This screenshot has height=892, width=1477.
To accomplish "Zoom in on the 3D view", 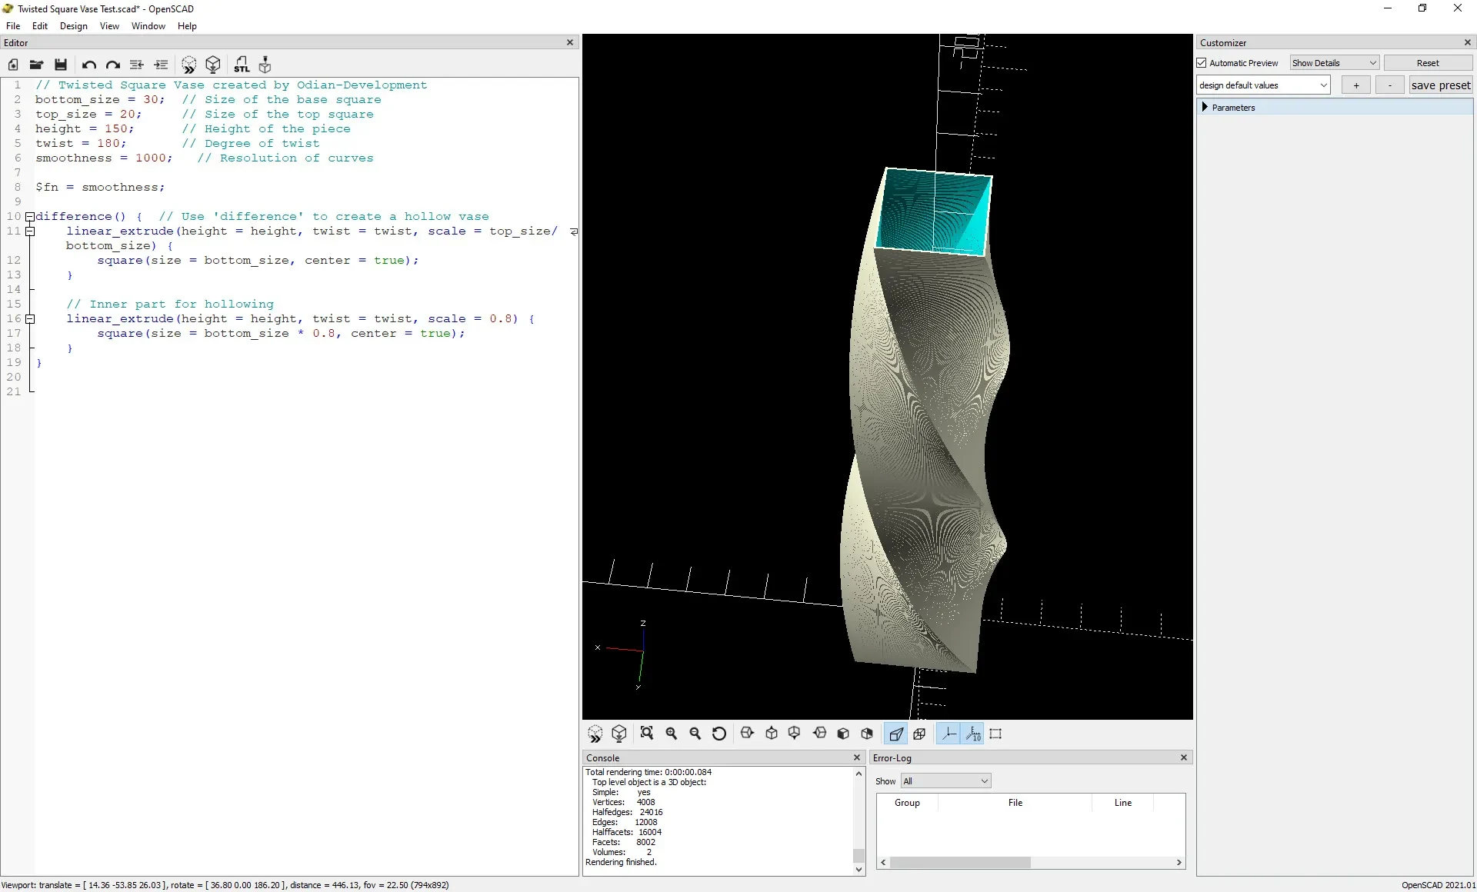I will (x=672, y=734).
